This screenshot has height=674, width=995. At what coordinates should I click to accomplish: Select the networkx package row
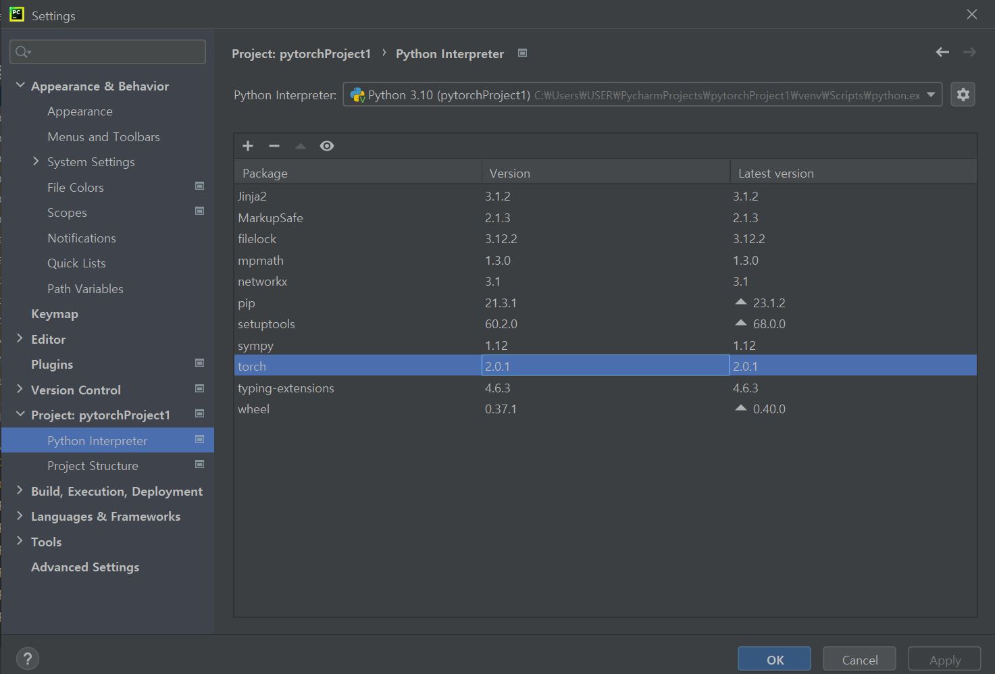tap(605, 282)
